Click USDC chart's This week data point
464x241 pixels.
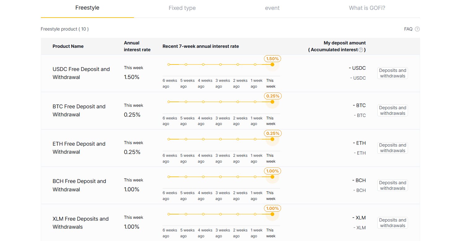point(272,64)
